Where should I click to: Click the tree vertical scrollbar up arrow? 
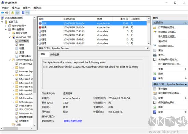point(34,18)
